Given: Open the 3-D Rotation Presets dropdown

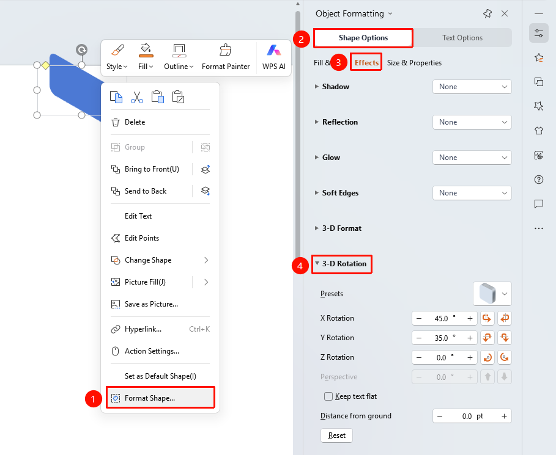Looking at the screenshot, I should click(492, 294).
